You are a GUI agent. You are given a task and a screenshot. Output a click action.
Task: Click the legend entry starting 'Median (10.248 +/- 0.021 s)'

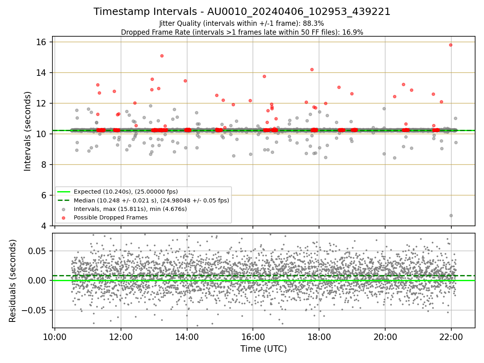151,200
